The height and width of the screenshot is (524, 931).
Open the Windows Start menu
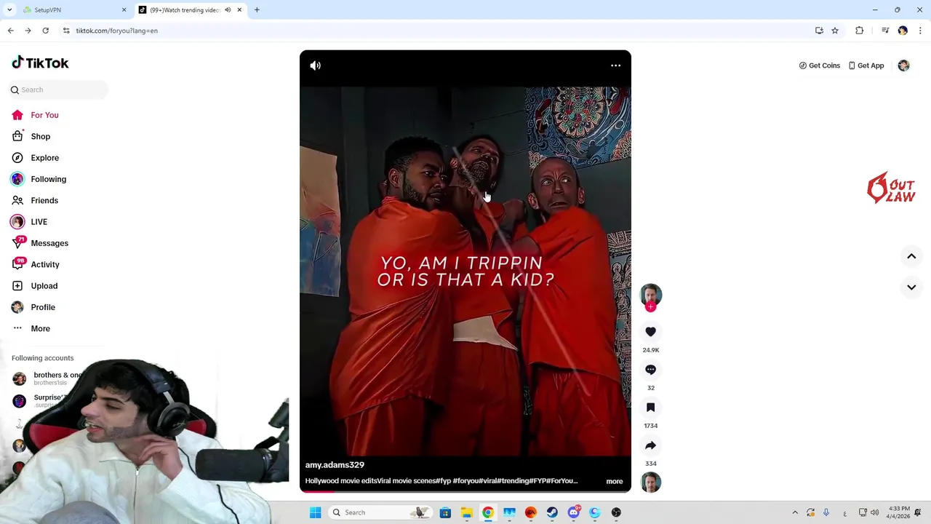(316, 512)
